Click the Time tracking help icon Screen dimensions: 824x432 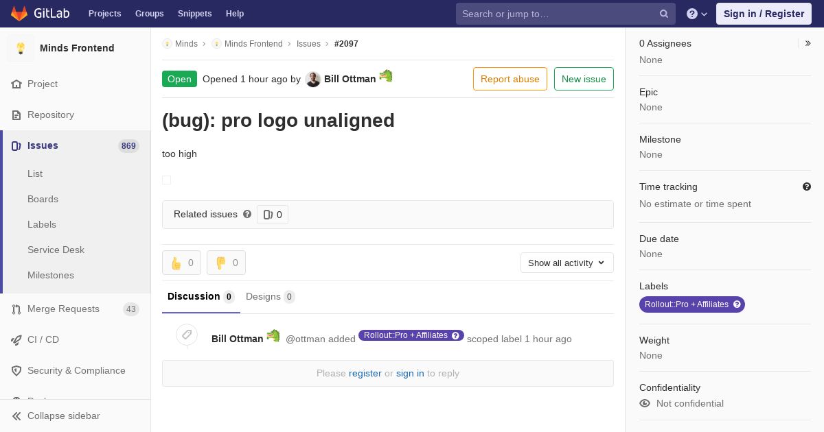coord(807,187)
